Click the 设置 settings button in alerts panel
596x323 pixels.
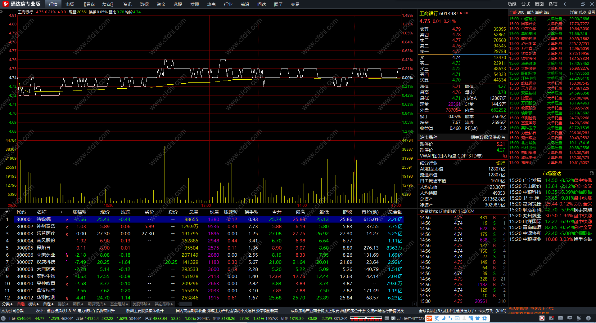591,12
